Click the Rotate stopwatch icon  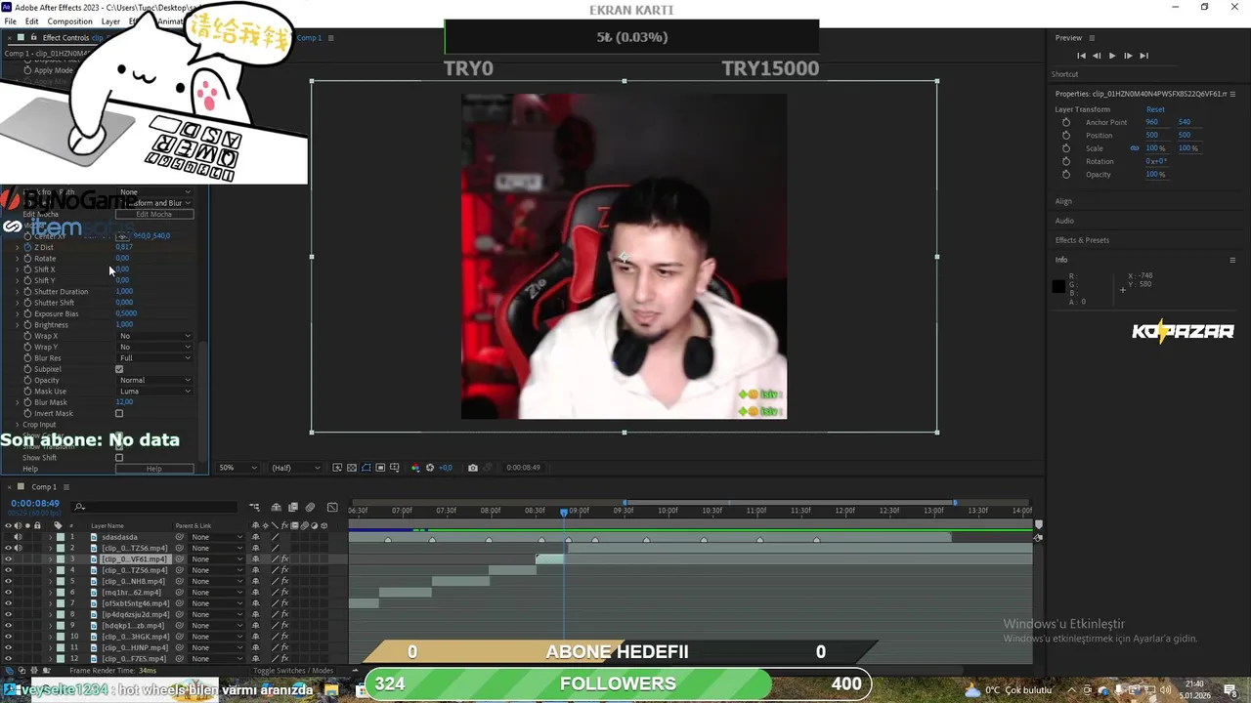click(x=27, y=259)
